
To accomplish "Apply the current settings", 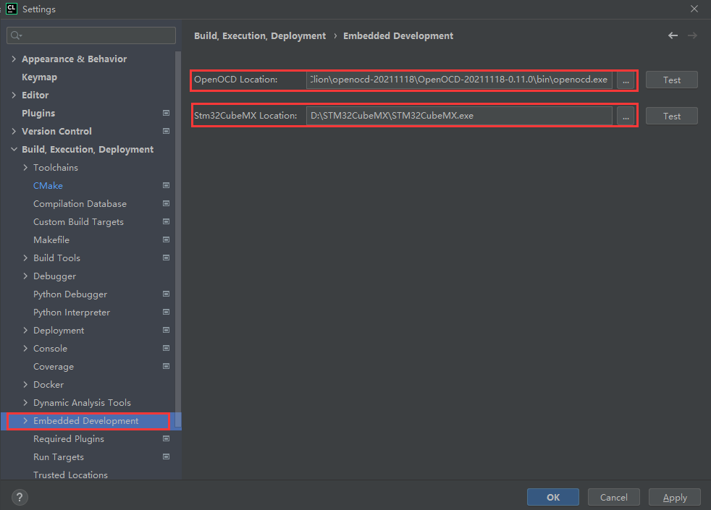I will tap(674, 497).
